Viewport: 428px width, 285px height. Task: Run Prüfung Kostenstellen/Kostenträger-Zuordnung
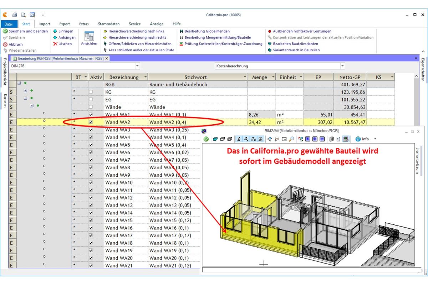tap(221, 44)
